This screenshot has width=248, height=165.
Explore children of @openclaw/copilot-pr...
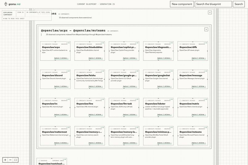click(130, 58)
